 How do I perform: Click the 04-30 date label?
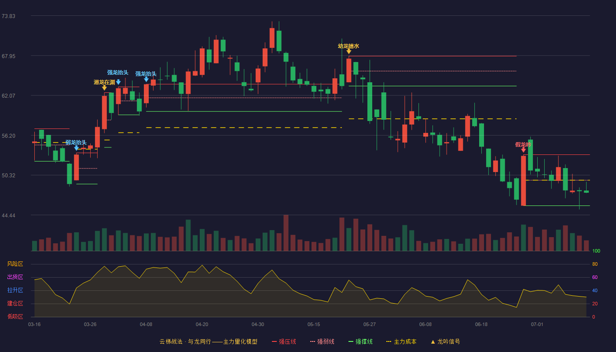coord(258,324)
